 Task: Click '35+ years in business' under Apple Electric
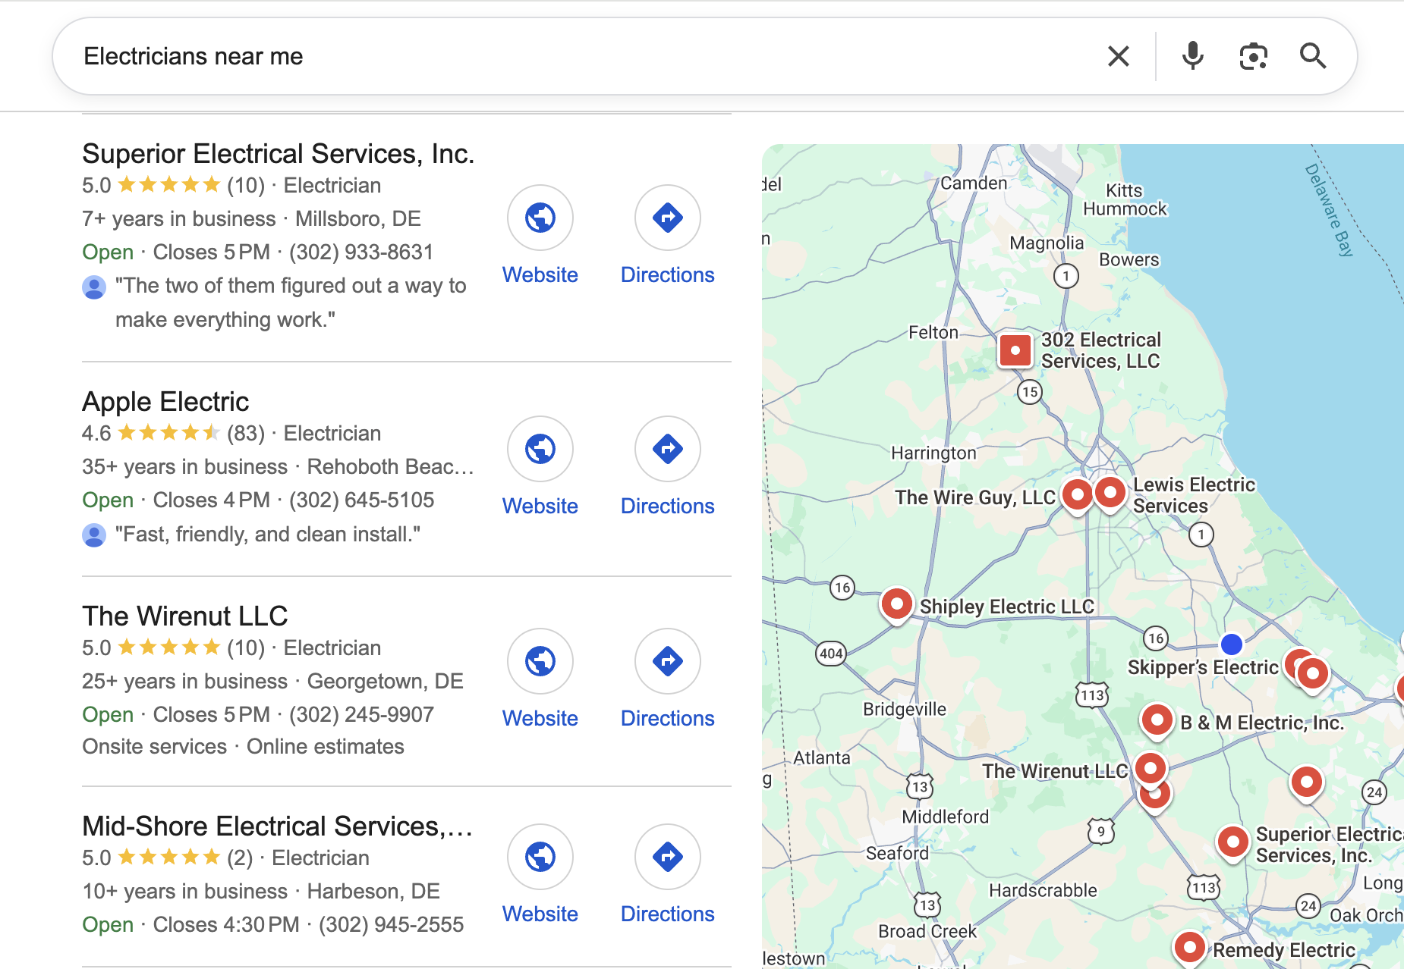(184, 466)
